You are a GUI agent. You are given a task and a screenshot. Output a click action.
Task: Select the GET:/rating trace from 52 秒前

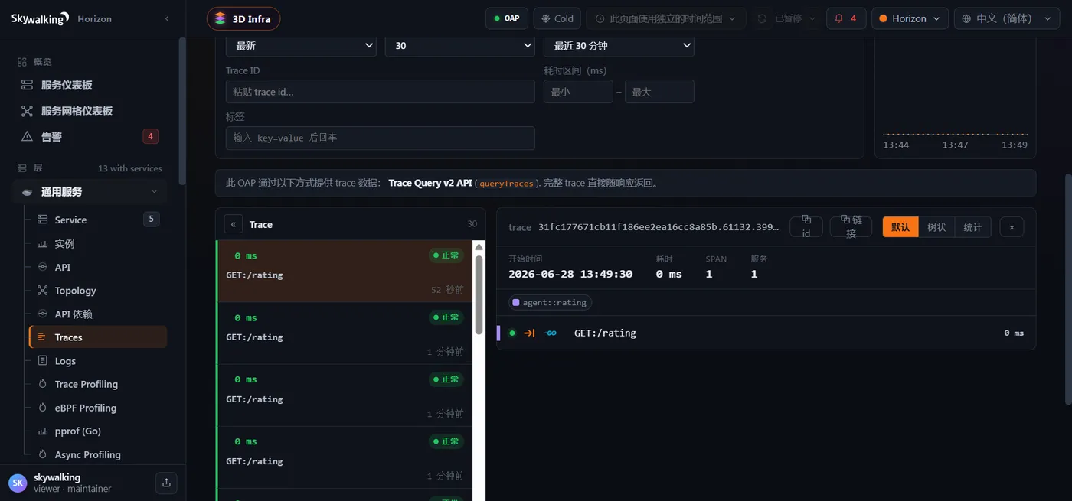point(345,272)
